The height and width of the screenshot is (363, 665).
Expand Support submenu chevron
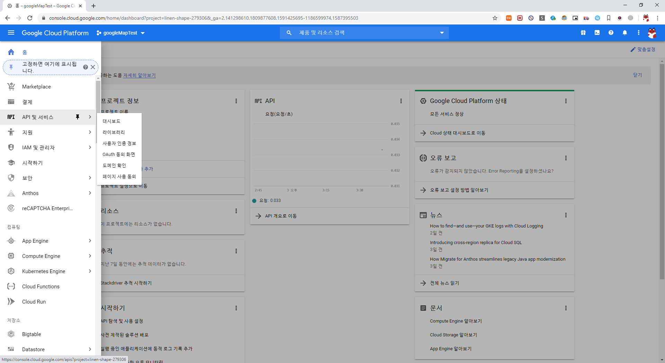click(x=90, y=132)
